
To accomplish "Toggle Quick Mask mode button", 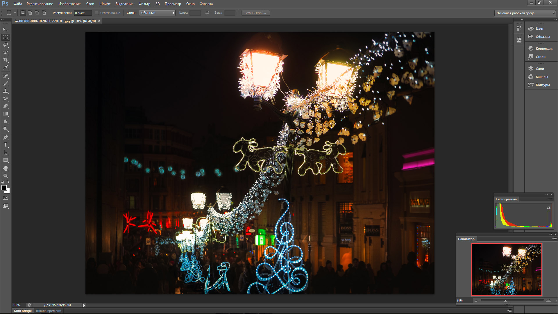I will 6,198.
